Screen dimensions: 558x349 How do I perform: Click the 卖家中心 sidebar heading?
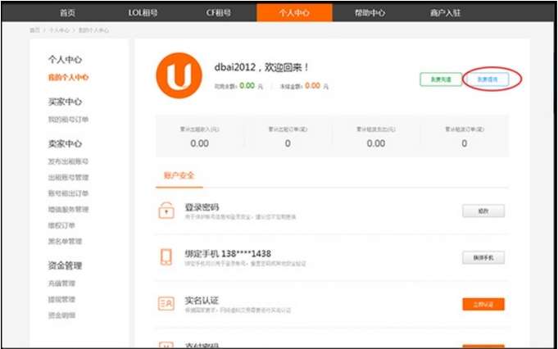pos(65,143)
